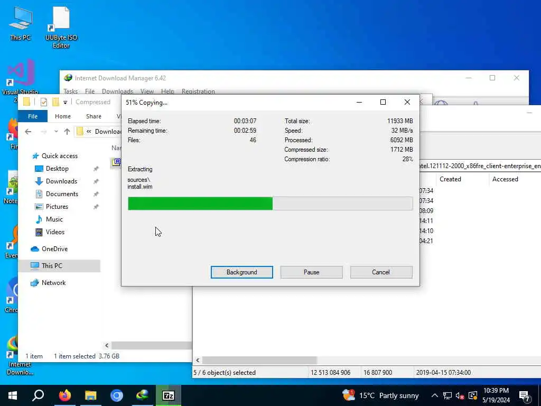Cancel the copying operation
This screenshot has height=406, width=541.
[381, 272]
